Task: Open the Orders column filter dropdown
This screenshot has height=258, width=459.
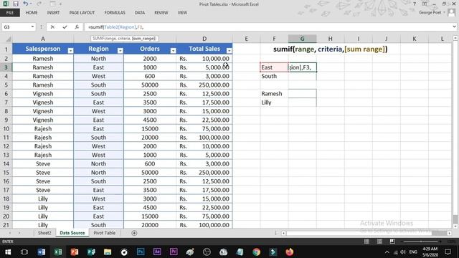Action: click(173, 51)
